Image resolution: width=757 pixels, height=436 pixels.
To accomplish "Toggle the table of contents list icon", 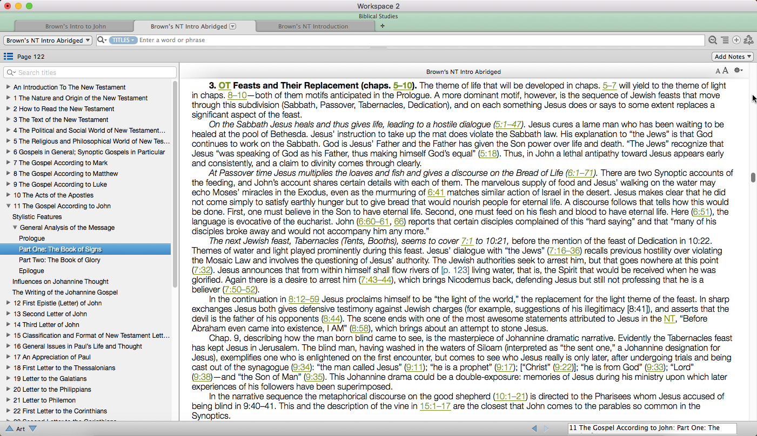I will (8, 57).
